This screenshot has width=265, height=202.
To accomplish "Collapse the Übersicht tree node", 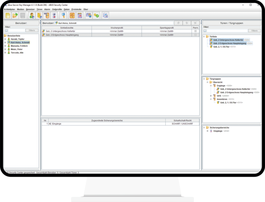I will click(x=207, y=82).
